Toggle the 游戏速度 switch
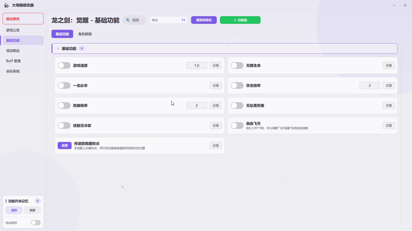Screen dimensions: 412x231 click(x=64, y=65)
